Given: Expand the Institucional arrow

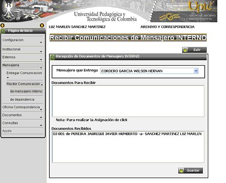Looking at the screenshot, I should [41, 52].
